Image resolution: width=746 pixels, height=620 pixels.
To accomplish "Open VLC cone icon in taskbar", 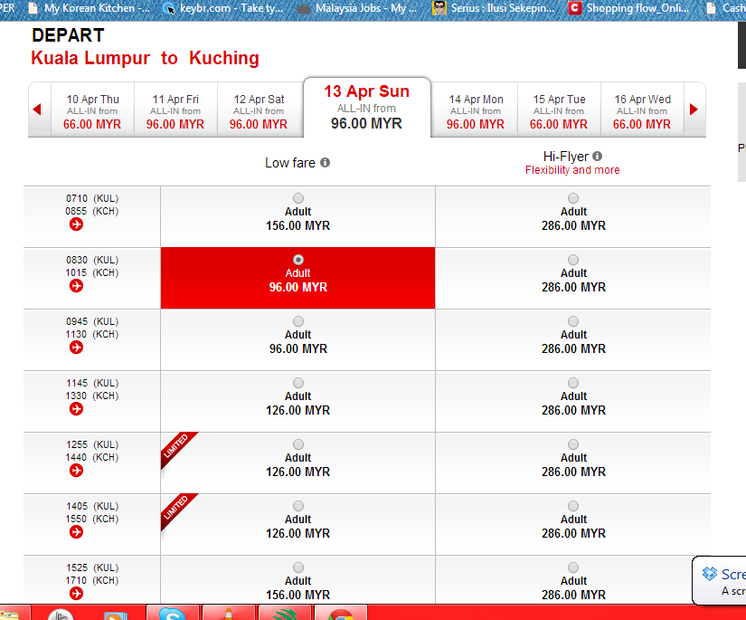I will (229, 614).
